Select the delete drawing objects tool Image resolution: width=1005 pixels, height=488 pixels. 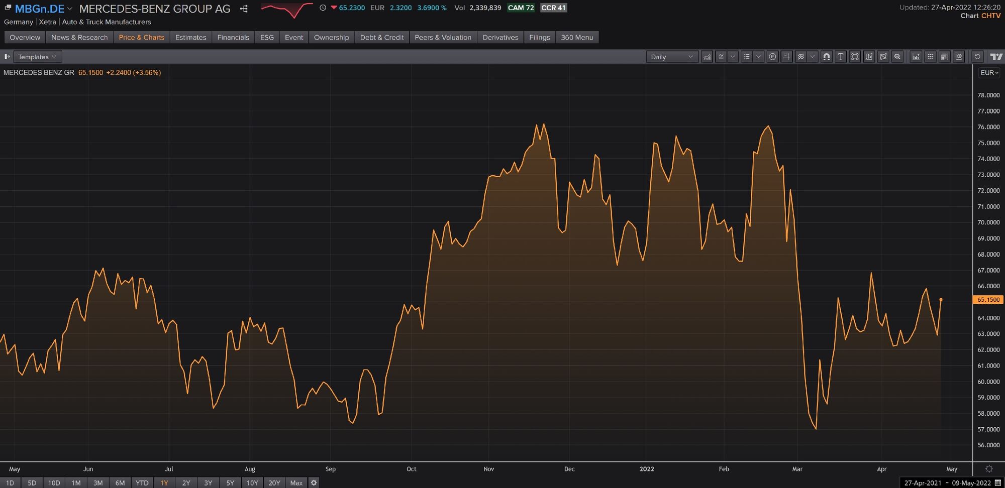point(883,57)
